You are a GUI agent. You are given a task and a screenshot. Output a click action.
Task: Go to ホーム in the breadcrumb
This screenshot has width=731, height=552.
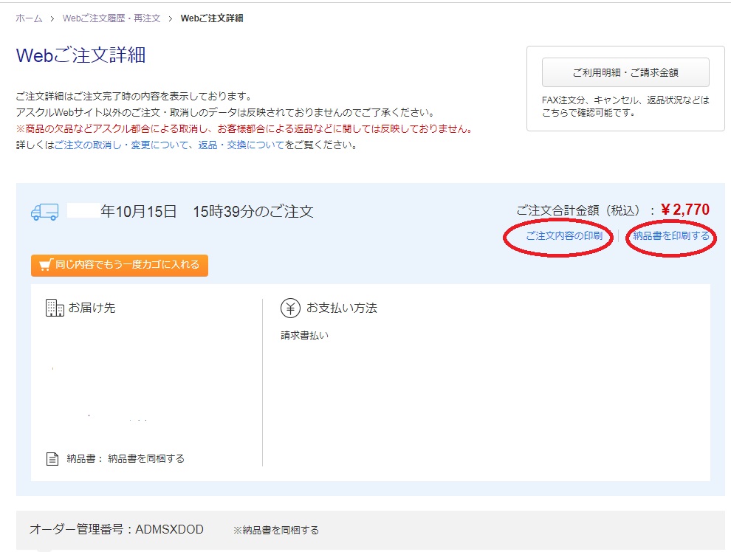[x=29, y=18]
